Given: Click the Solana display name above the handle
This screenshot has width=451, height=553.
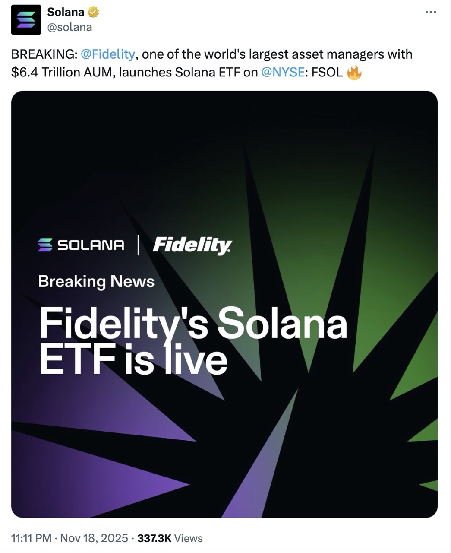Looking at the screenshot, I should [64, 12].
